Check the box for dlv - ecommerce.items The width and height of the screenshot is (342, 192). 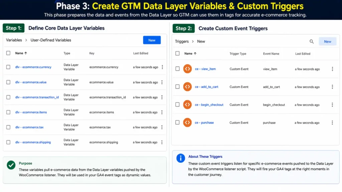pyautogui.click(x=8, y=112)
